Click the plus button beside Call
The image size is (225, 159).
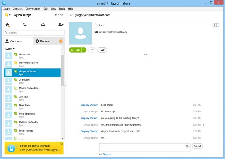[x=92, y=50]
